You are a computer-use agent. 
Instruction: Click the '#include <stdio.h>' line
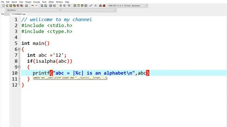(47, 25)
